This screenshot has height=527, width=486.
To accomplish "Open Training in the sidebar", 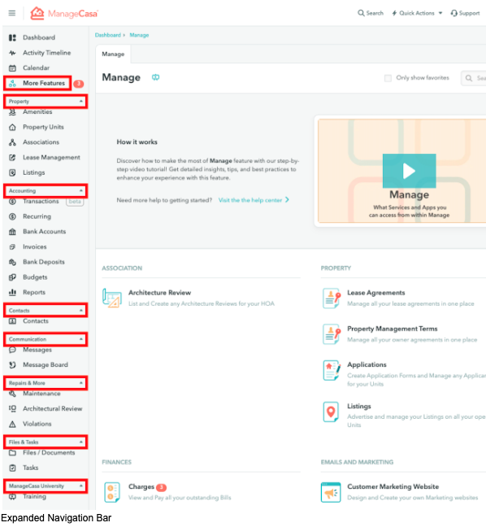I will pos(34,496).
